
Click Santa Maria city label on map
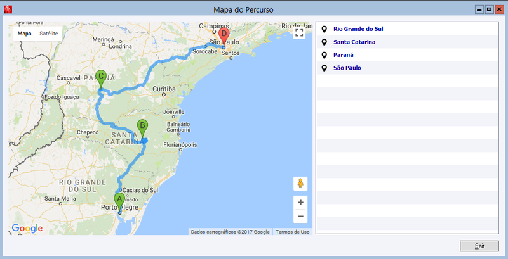coord(60,199)
